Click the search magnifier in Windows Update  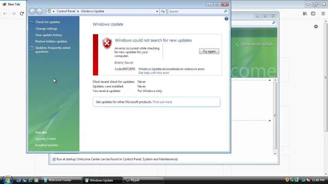[x=225, y=11]
